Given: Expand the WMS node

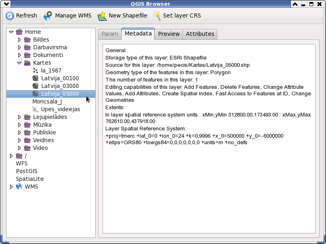Looking at the screenshot, I should click(11, 187).
